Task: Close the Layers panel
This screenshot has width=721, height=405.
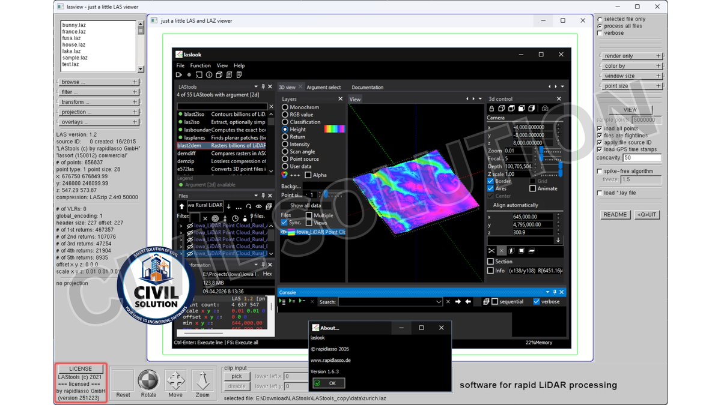Action: [x=340, y=99]
